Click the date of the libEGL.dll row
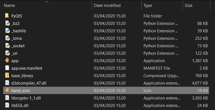215x110 pixels. click(110, 106)
